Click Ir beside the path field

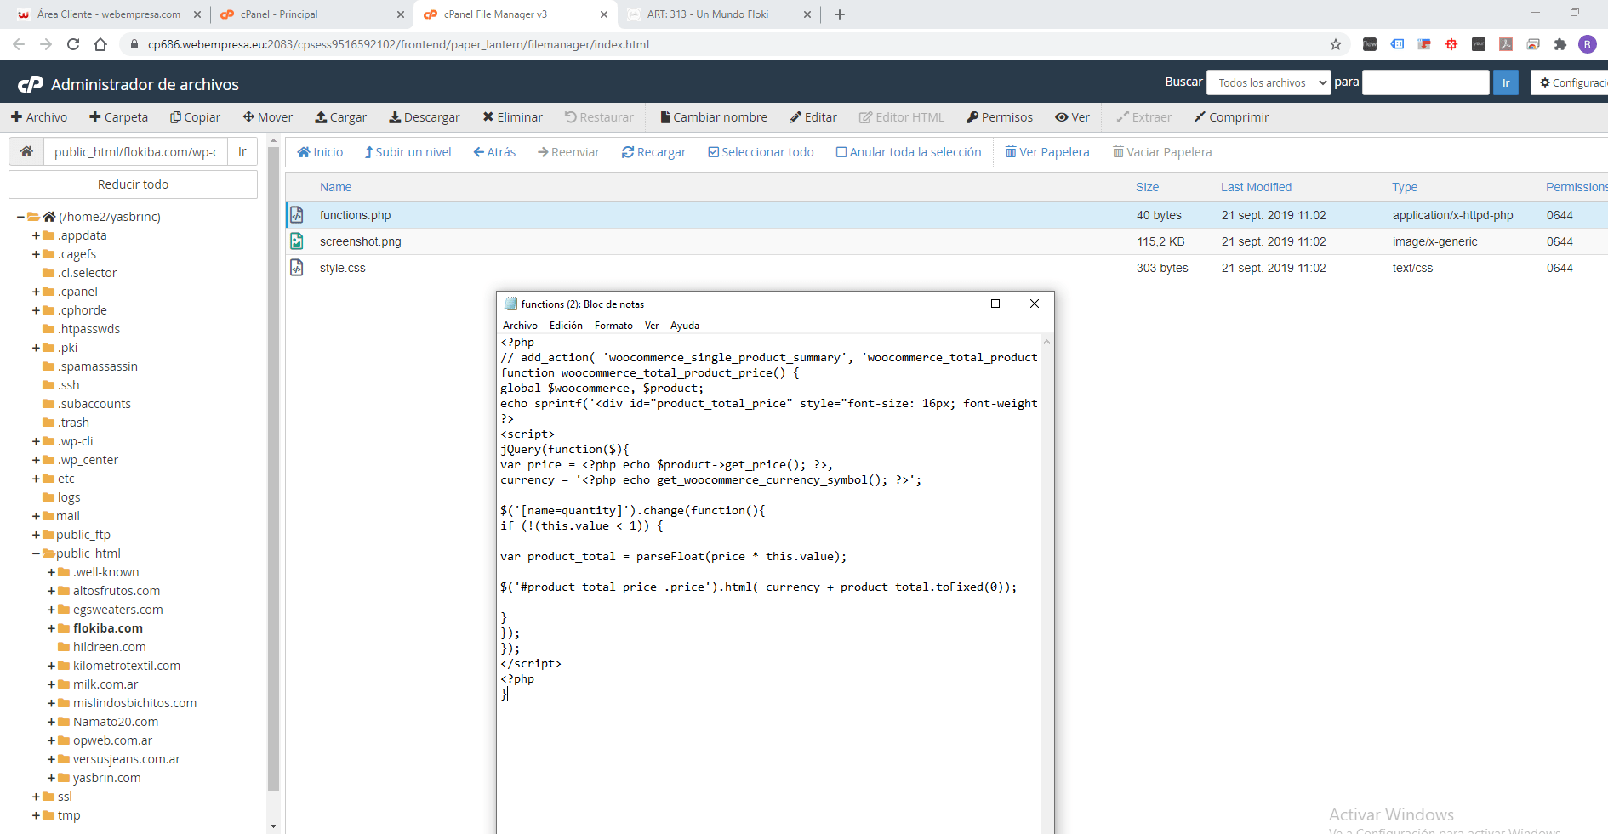(242, 151)
